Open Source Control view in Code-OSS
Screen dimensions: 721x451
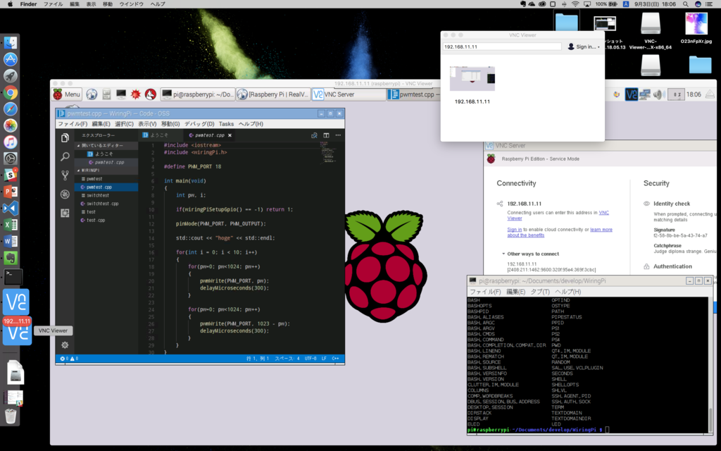65,175
